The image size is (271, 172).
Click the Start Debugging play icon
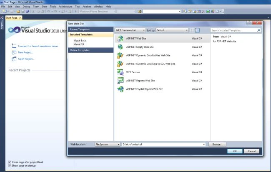point(75,12)
